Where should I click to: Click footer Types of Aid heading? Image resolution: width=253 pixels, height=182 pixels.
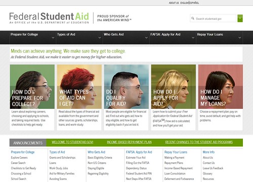(57, 152)
